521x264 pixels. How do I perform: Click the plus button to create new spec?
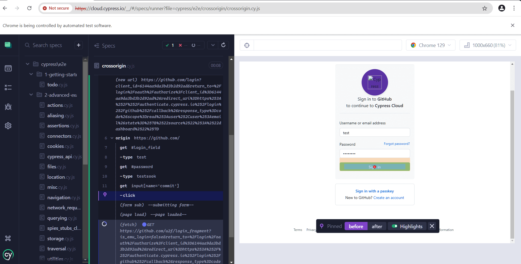point(79,45)
